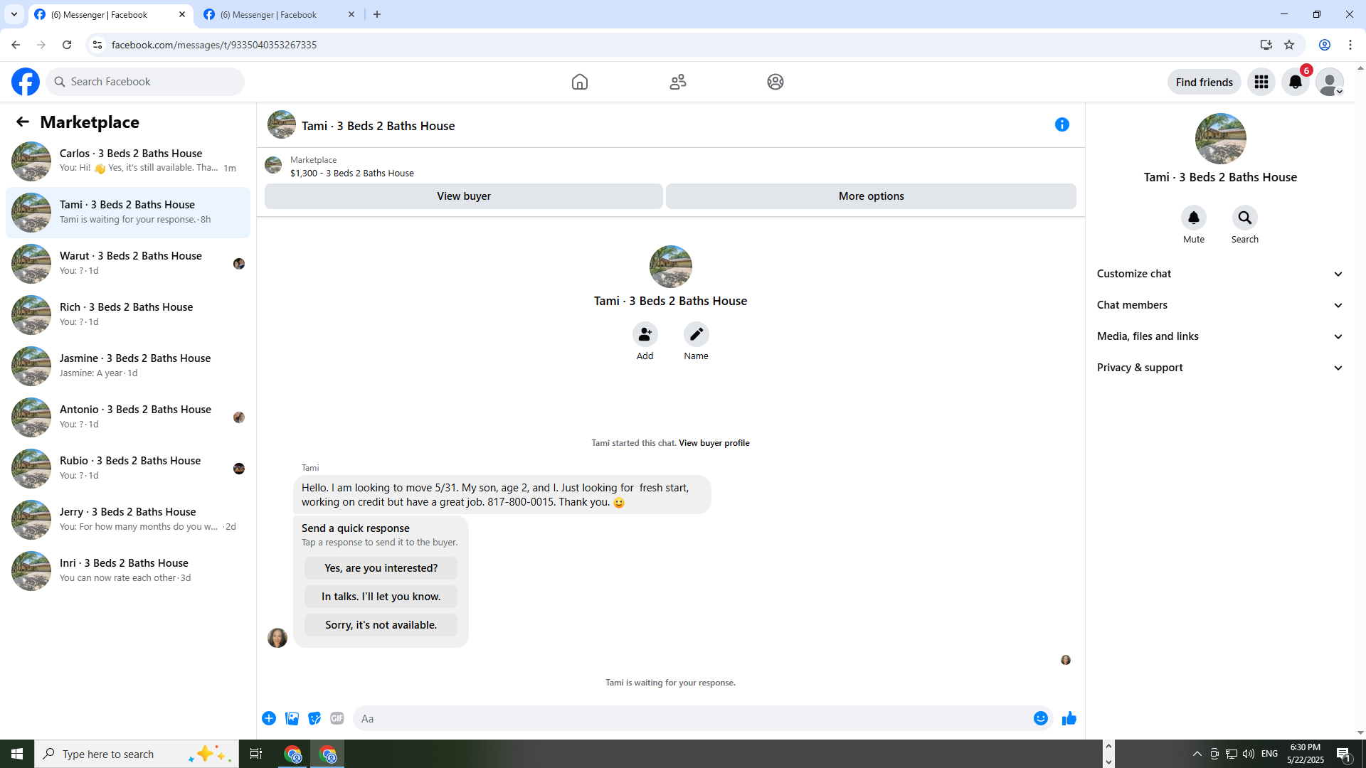Open the View buyer profile link
The width and height of the screenshot is (1366, 768).
[x=714, y=443]
